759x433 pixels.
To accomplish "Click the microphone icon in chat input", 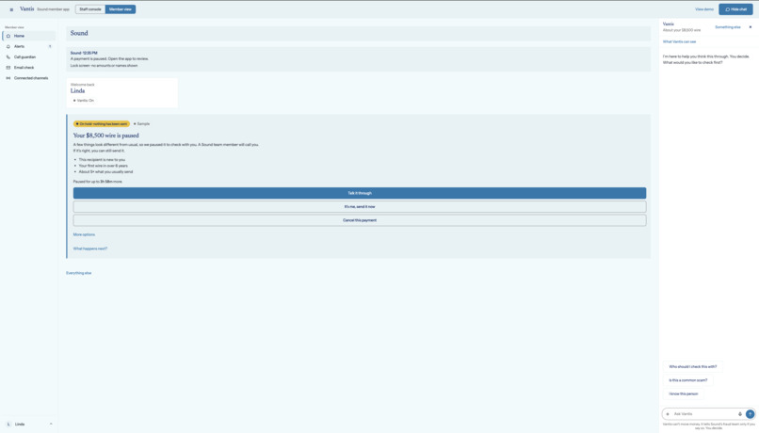I will pyautogui.click(x=739, y=414).
